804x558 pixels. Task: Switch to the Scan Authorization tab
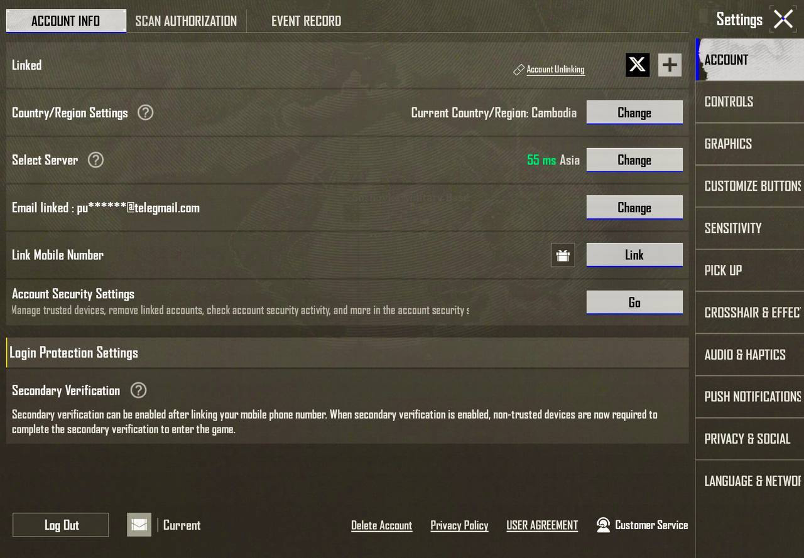pos(186,21)
